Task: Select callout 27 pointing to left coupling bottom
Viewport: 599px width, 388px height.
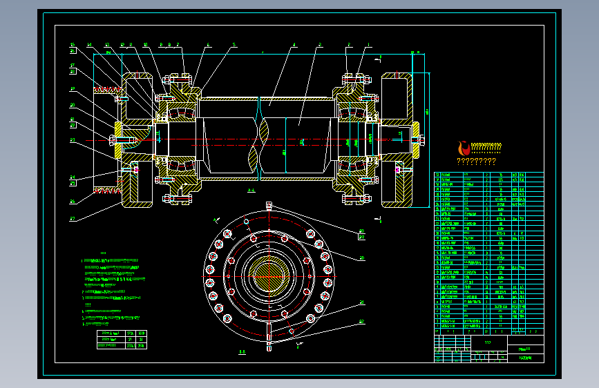Action: pyautogui.click(x=73, y=219)
